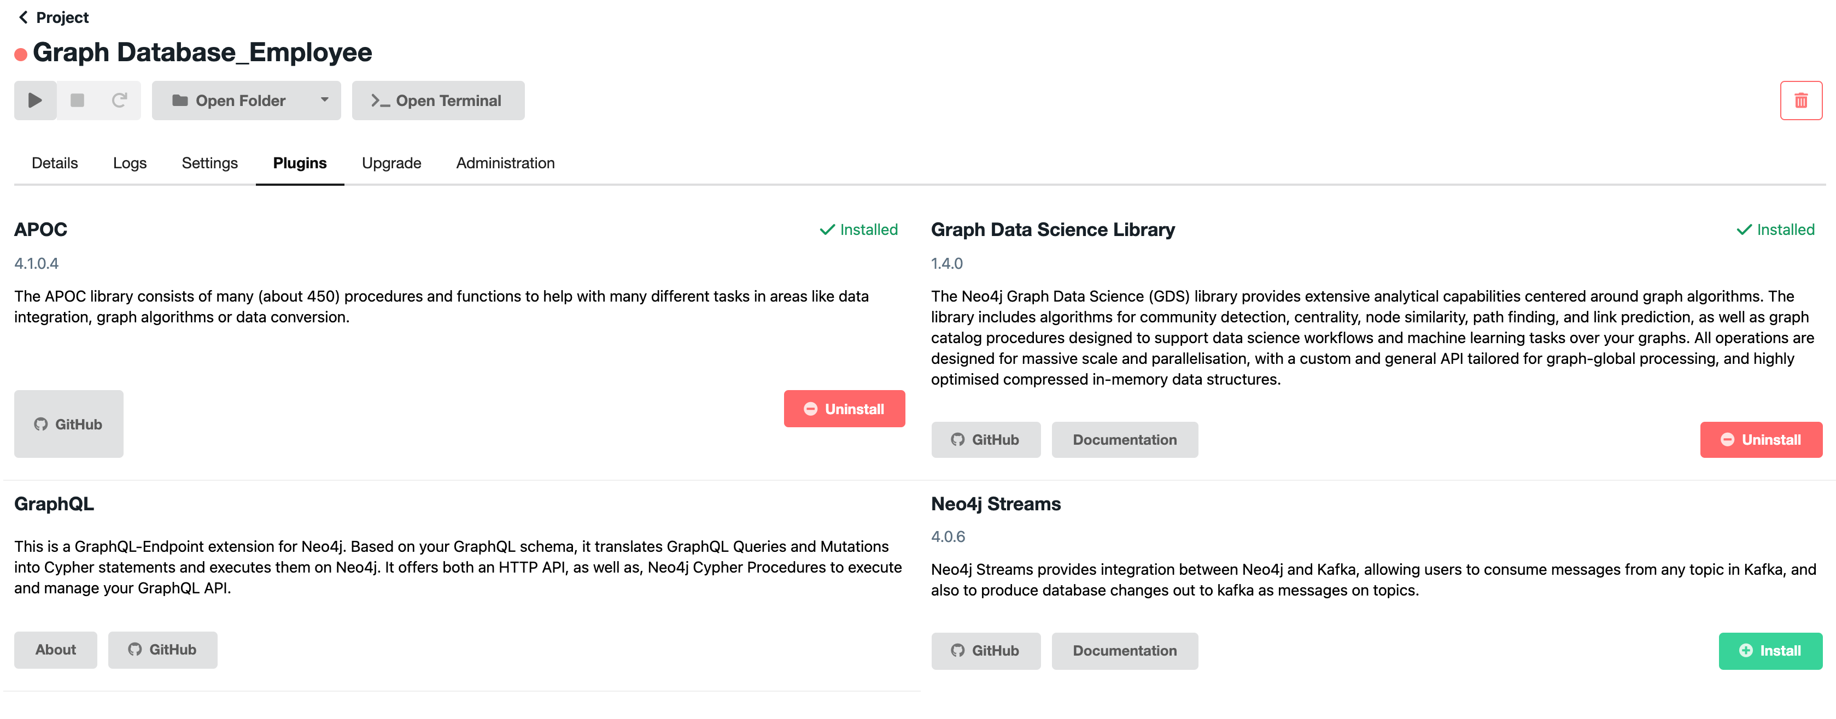
Task: Open GraphQL GitHub page
Action: point(162,649)
